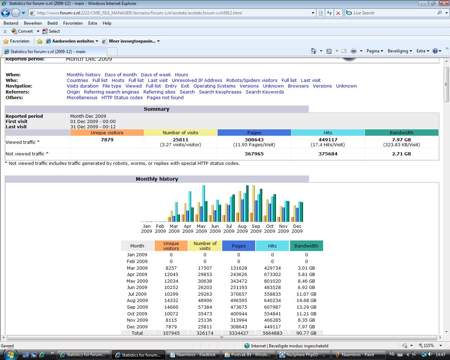
Task: Open Meer invoegtoepassingen favorites item
Action: click(131, 41)
